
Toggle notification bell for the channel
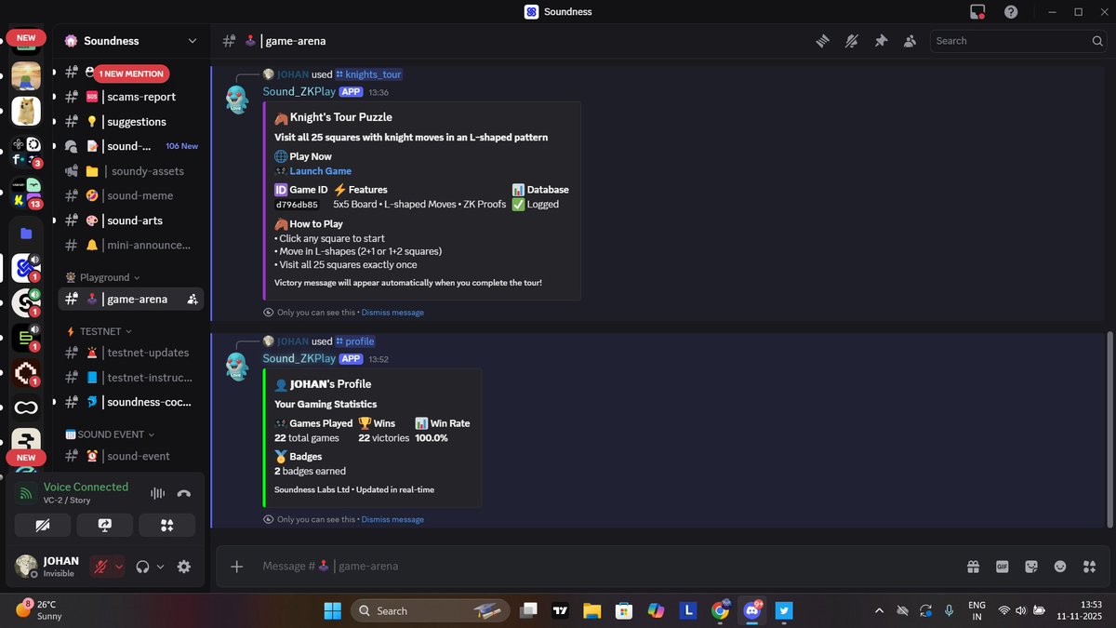click(x=852, y=41)
